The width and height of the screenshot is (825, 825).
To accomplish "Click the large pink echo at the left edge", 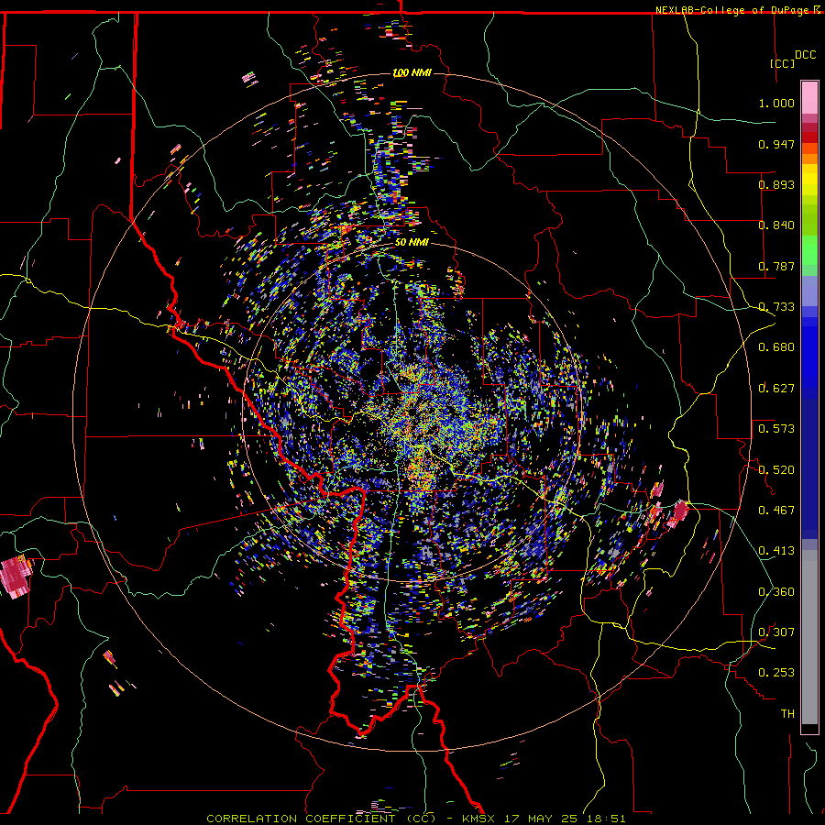I will pos(16,576).
